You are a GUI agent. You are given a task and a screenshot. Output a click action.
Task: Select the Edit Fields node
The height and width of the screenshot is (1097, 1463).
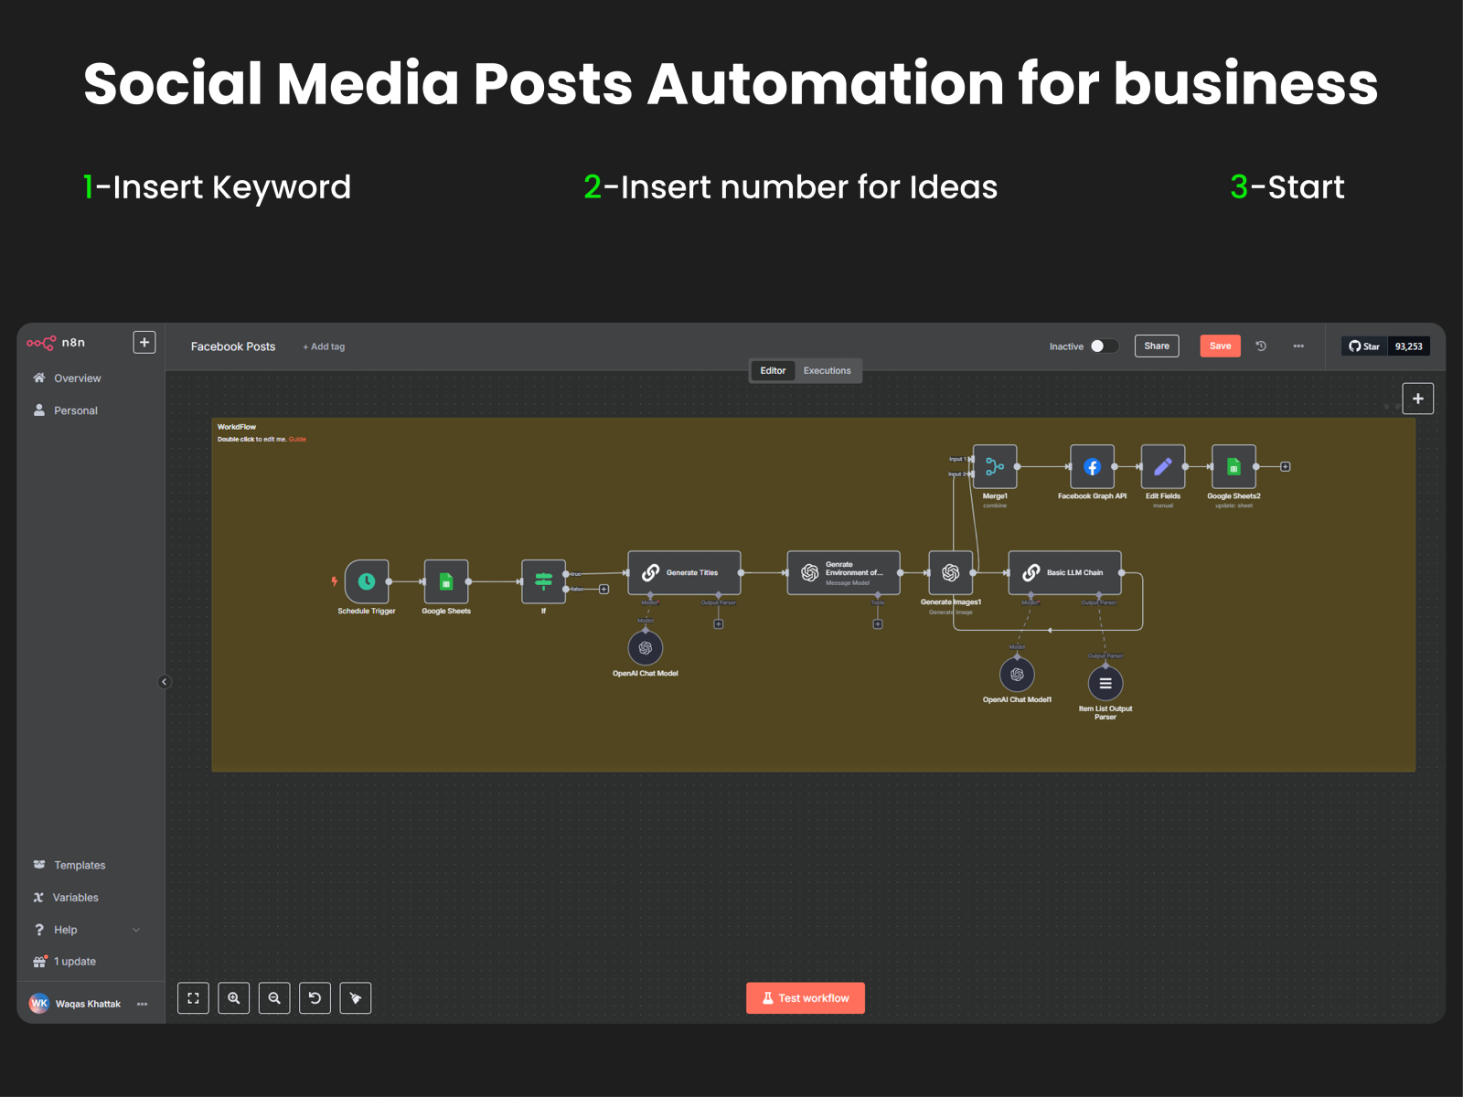pyautogui.click(x=1163, y=467)
